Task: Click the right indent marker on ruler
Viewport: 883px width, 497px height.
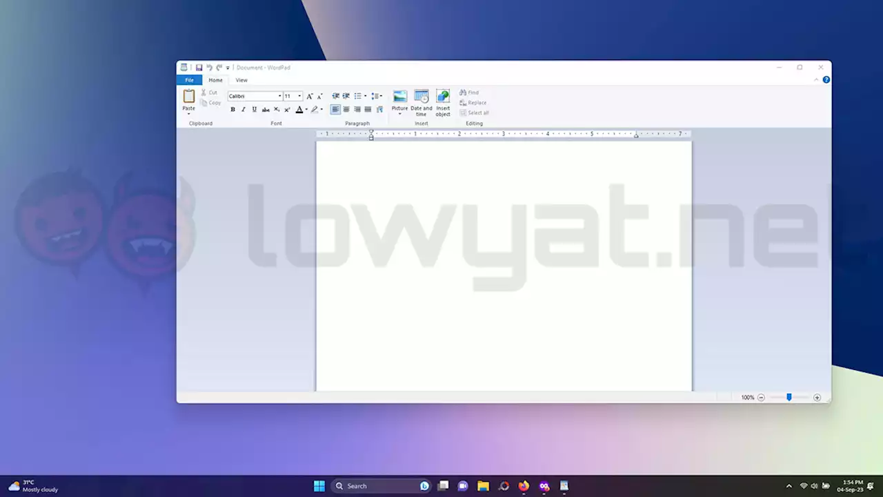Action: [636, 135]
